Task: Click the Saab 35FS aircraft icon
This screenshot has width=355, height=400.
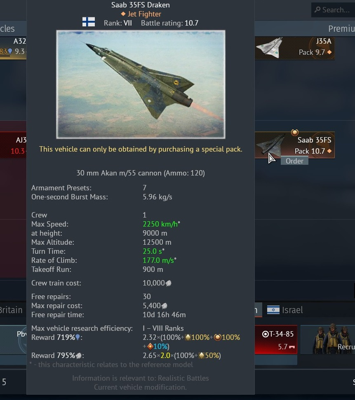Action: pyautogui.click(x=271, y=145)
